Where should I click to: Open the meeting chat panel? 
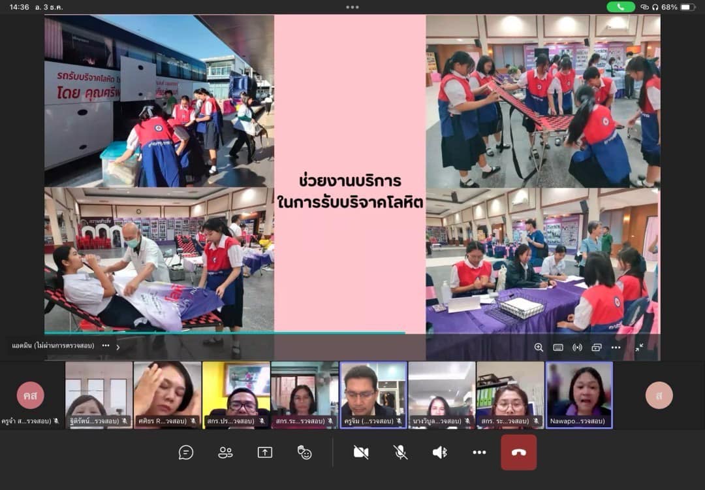(x=186, y=452)
